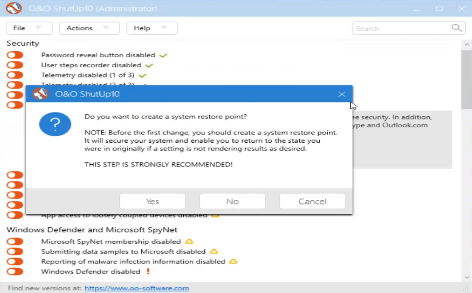472x293 pixels.
Task: Open the Actions menu
Action: (89, 28)
